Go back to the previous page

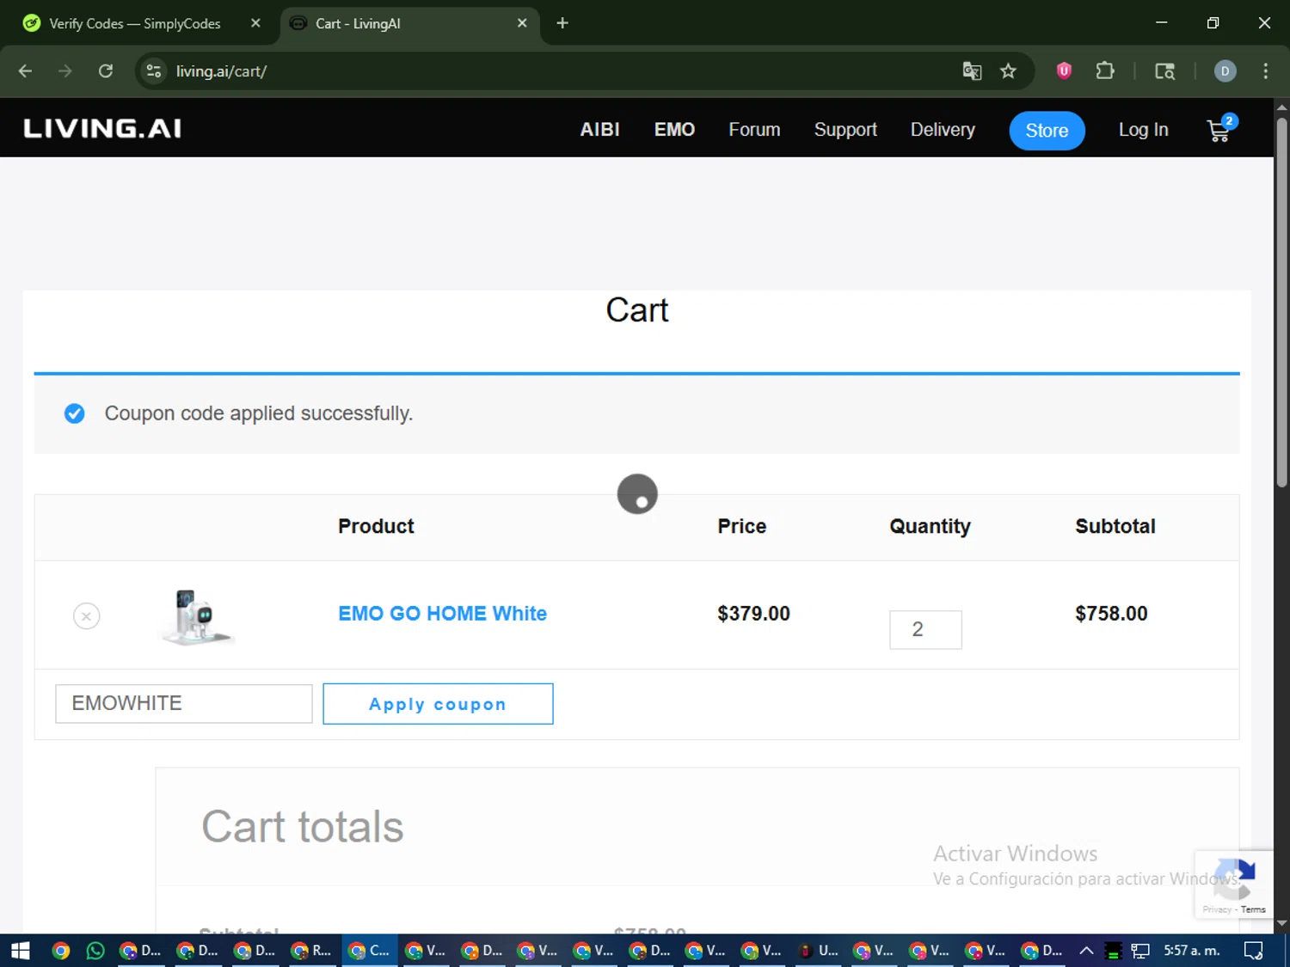(26, 71)
